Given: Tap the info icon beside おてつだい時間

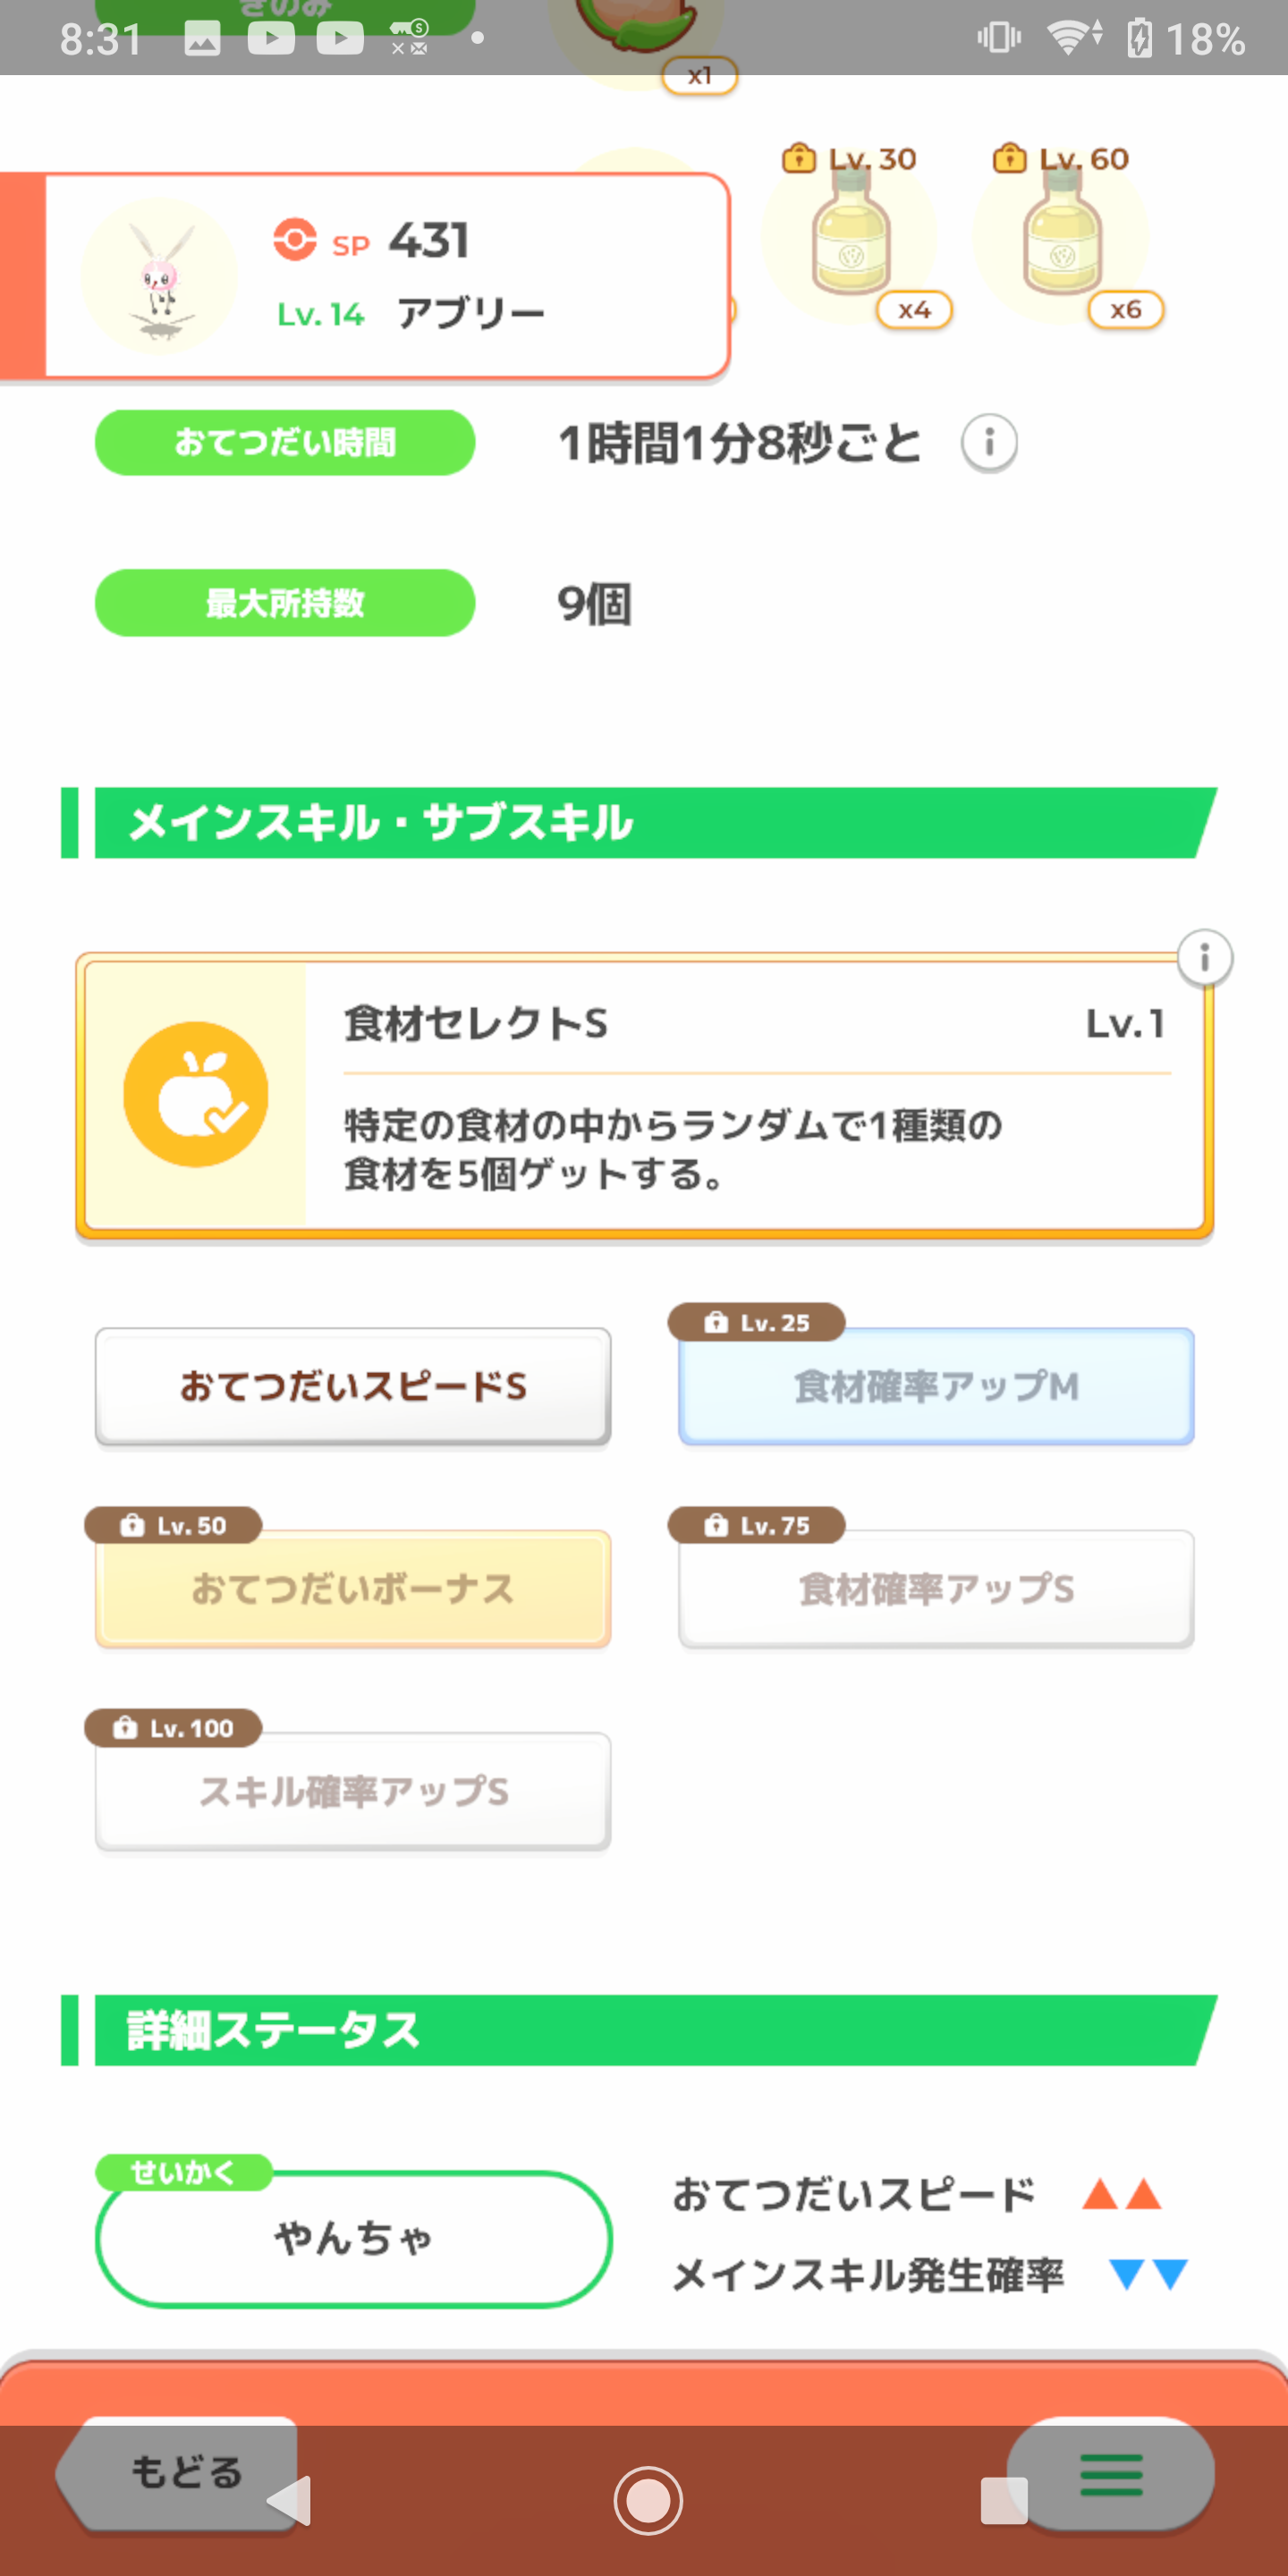Looking at the screenshot, I should (989, 442).
